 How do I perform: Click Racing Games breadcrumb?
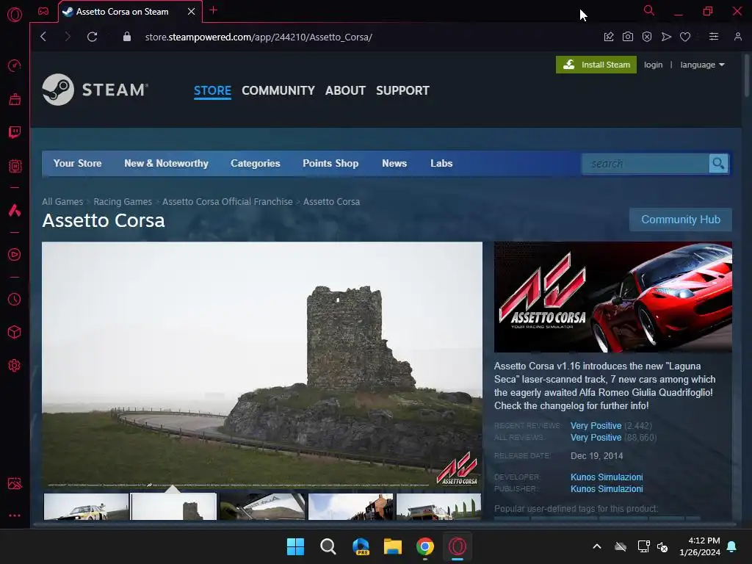click(123, 201)
